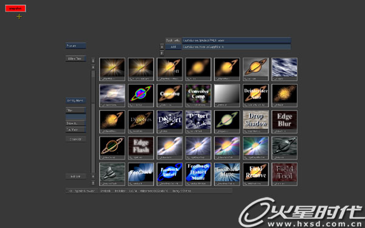Viewport: 365px width, 228px height.
Task: Click the Distort text spark thumbnail
Action: 170,122
